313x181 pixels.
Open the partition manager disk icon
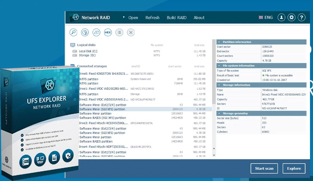click(x=85, y=32)
